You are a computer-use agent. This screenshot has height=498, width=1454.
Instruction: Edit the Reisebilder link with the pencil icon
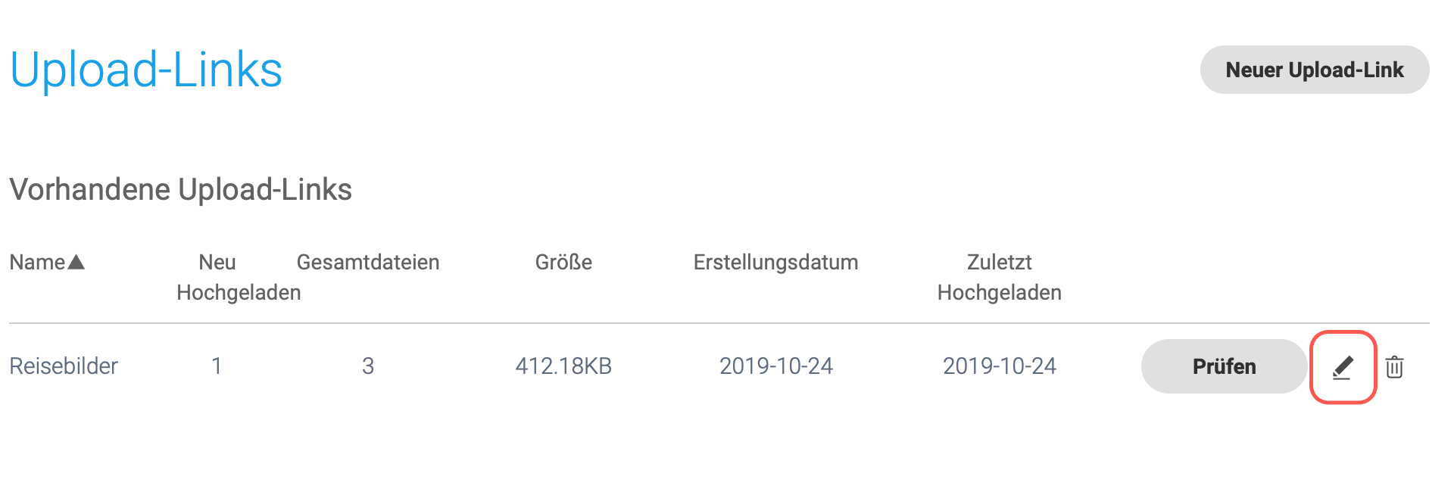[x=1343, y=367]
